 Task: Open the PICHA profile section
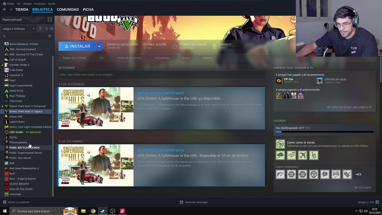coord(88,10)
